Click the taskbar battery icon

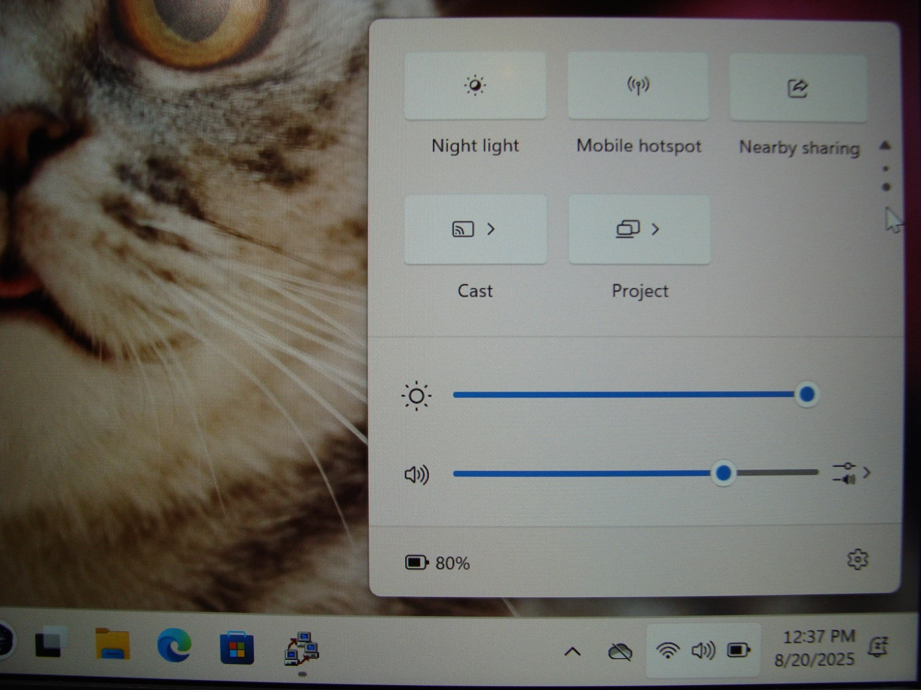738,650
